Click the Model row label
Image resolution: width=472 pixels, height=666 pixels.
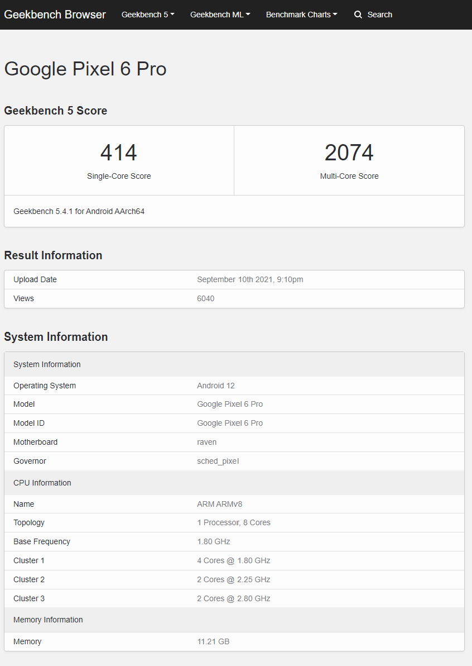click(x=24, y=405)
